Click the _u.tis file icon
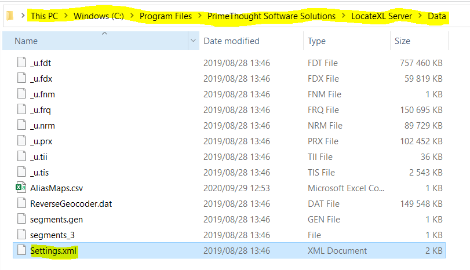This screenshot has height=270, width=470. point(21,172)
